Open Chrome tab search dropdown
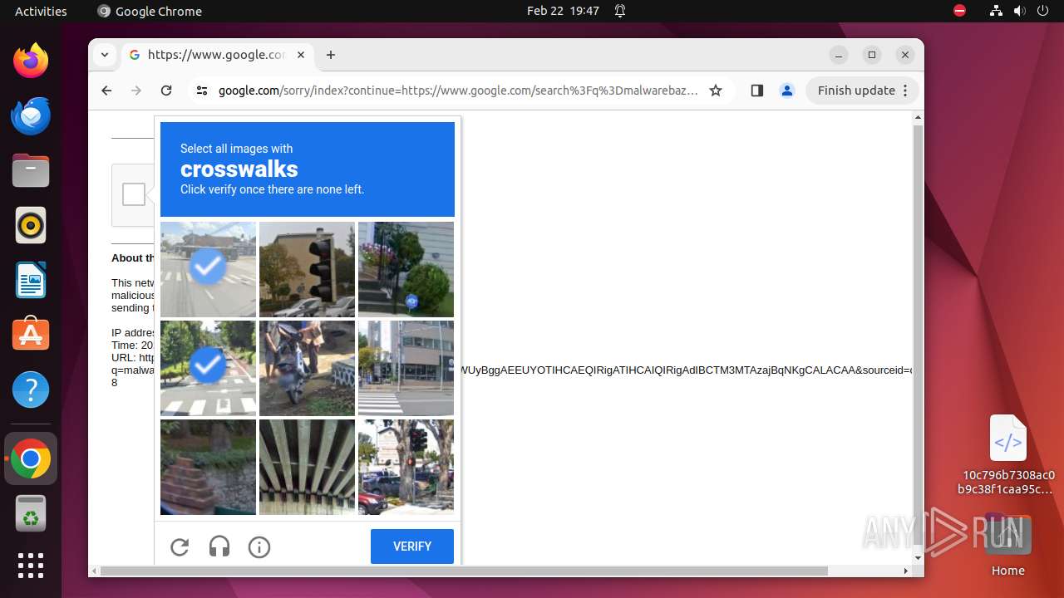Screen dimensions: 1064x598 [x=104, y=55]
